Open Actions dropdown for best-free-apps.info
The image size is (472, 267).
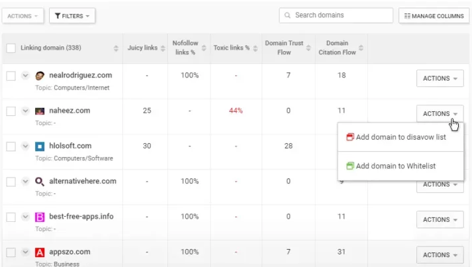coord(440,219)
